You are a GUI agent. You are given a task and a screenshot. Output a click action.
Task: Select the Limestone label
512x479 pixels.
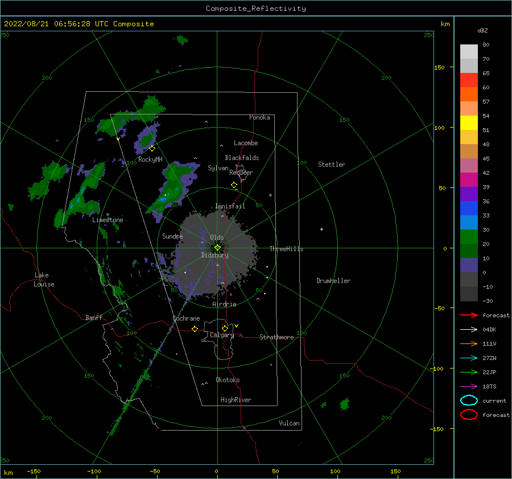pos(108,220)
